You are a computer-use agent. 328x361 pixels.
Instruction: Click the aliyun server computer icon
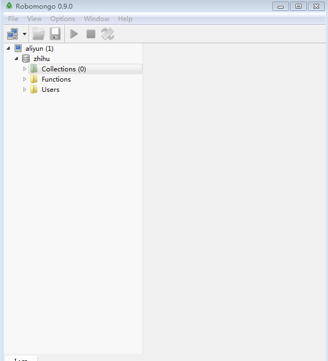18,48
